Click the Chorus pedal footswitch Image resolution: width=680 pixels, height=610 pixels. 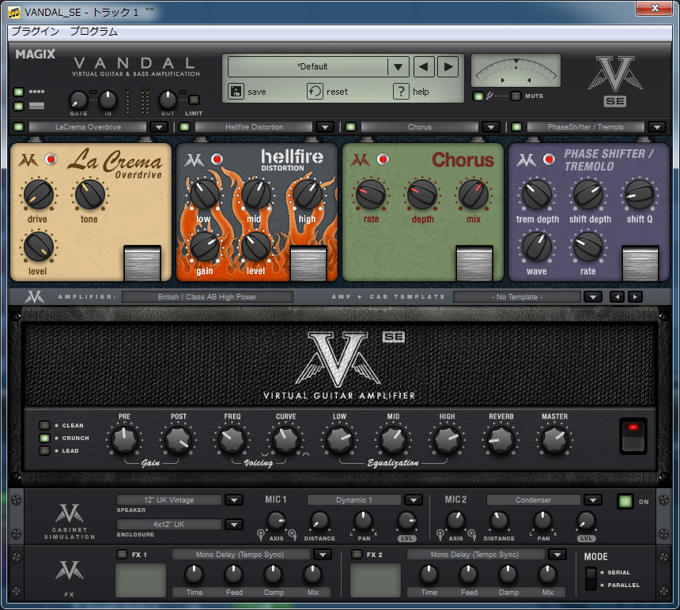tap(474, 263)
